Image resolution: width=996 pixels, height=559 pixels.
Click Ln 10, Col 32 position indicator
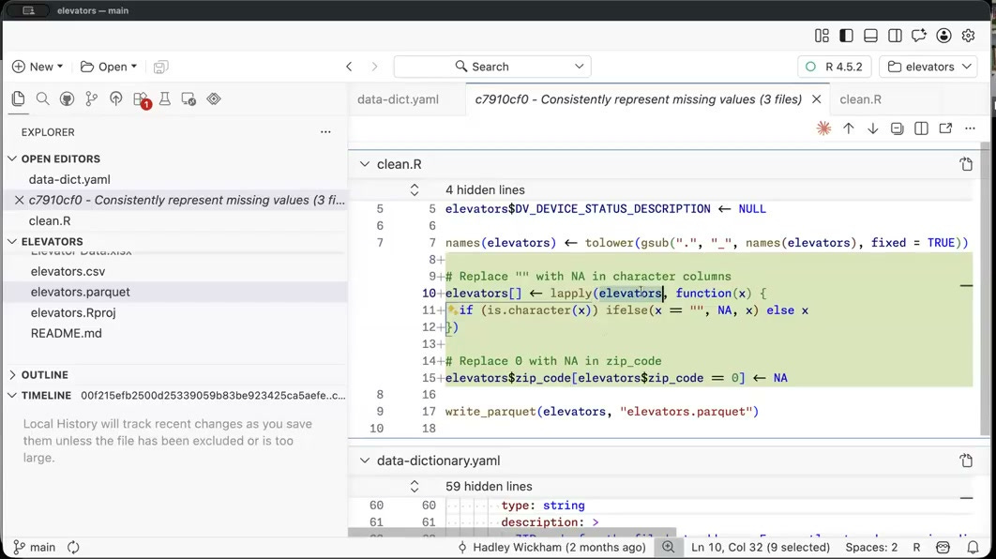(x=761, y=547)
